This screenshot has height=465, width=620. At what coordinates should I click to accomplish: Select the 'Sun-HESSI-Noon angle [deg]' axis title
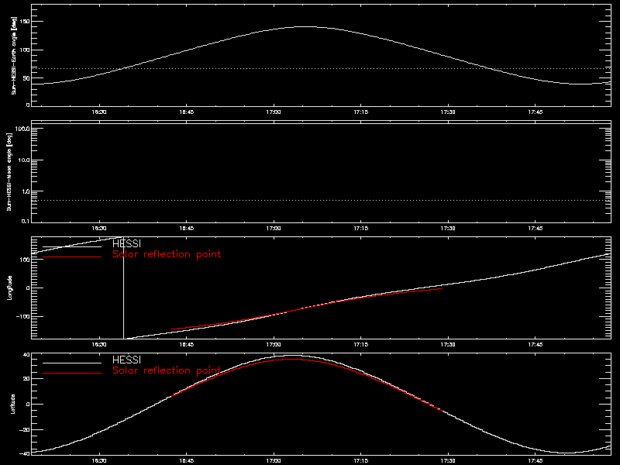click(x=9, y=171)
